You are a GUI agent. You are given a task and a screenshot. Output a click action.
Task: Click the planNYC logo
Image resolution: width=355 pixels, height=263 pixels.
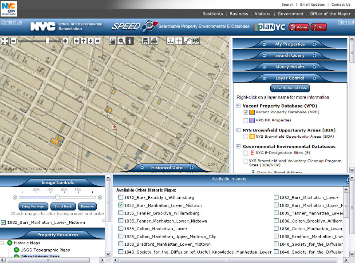pyautogui.click(x=270, y=27)
